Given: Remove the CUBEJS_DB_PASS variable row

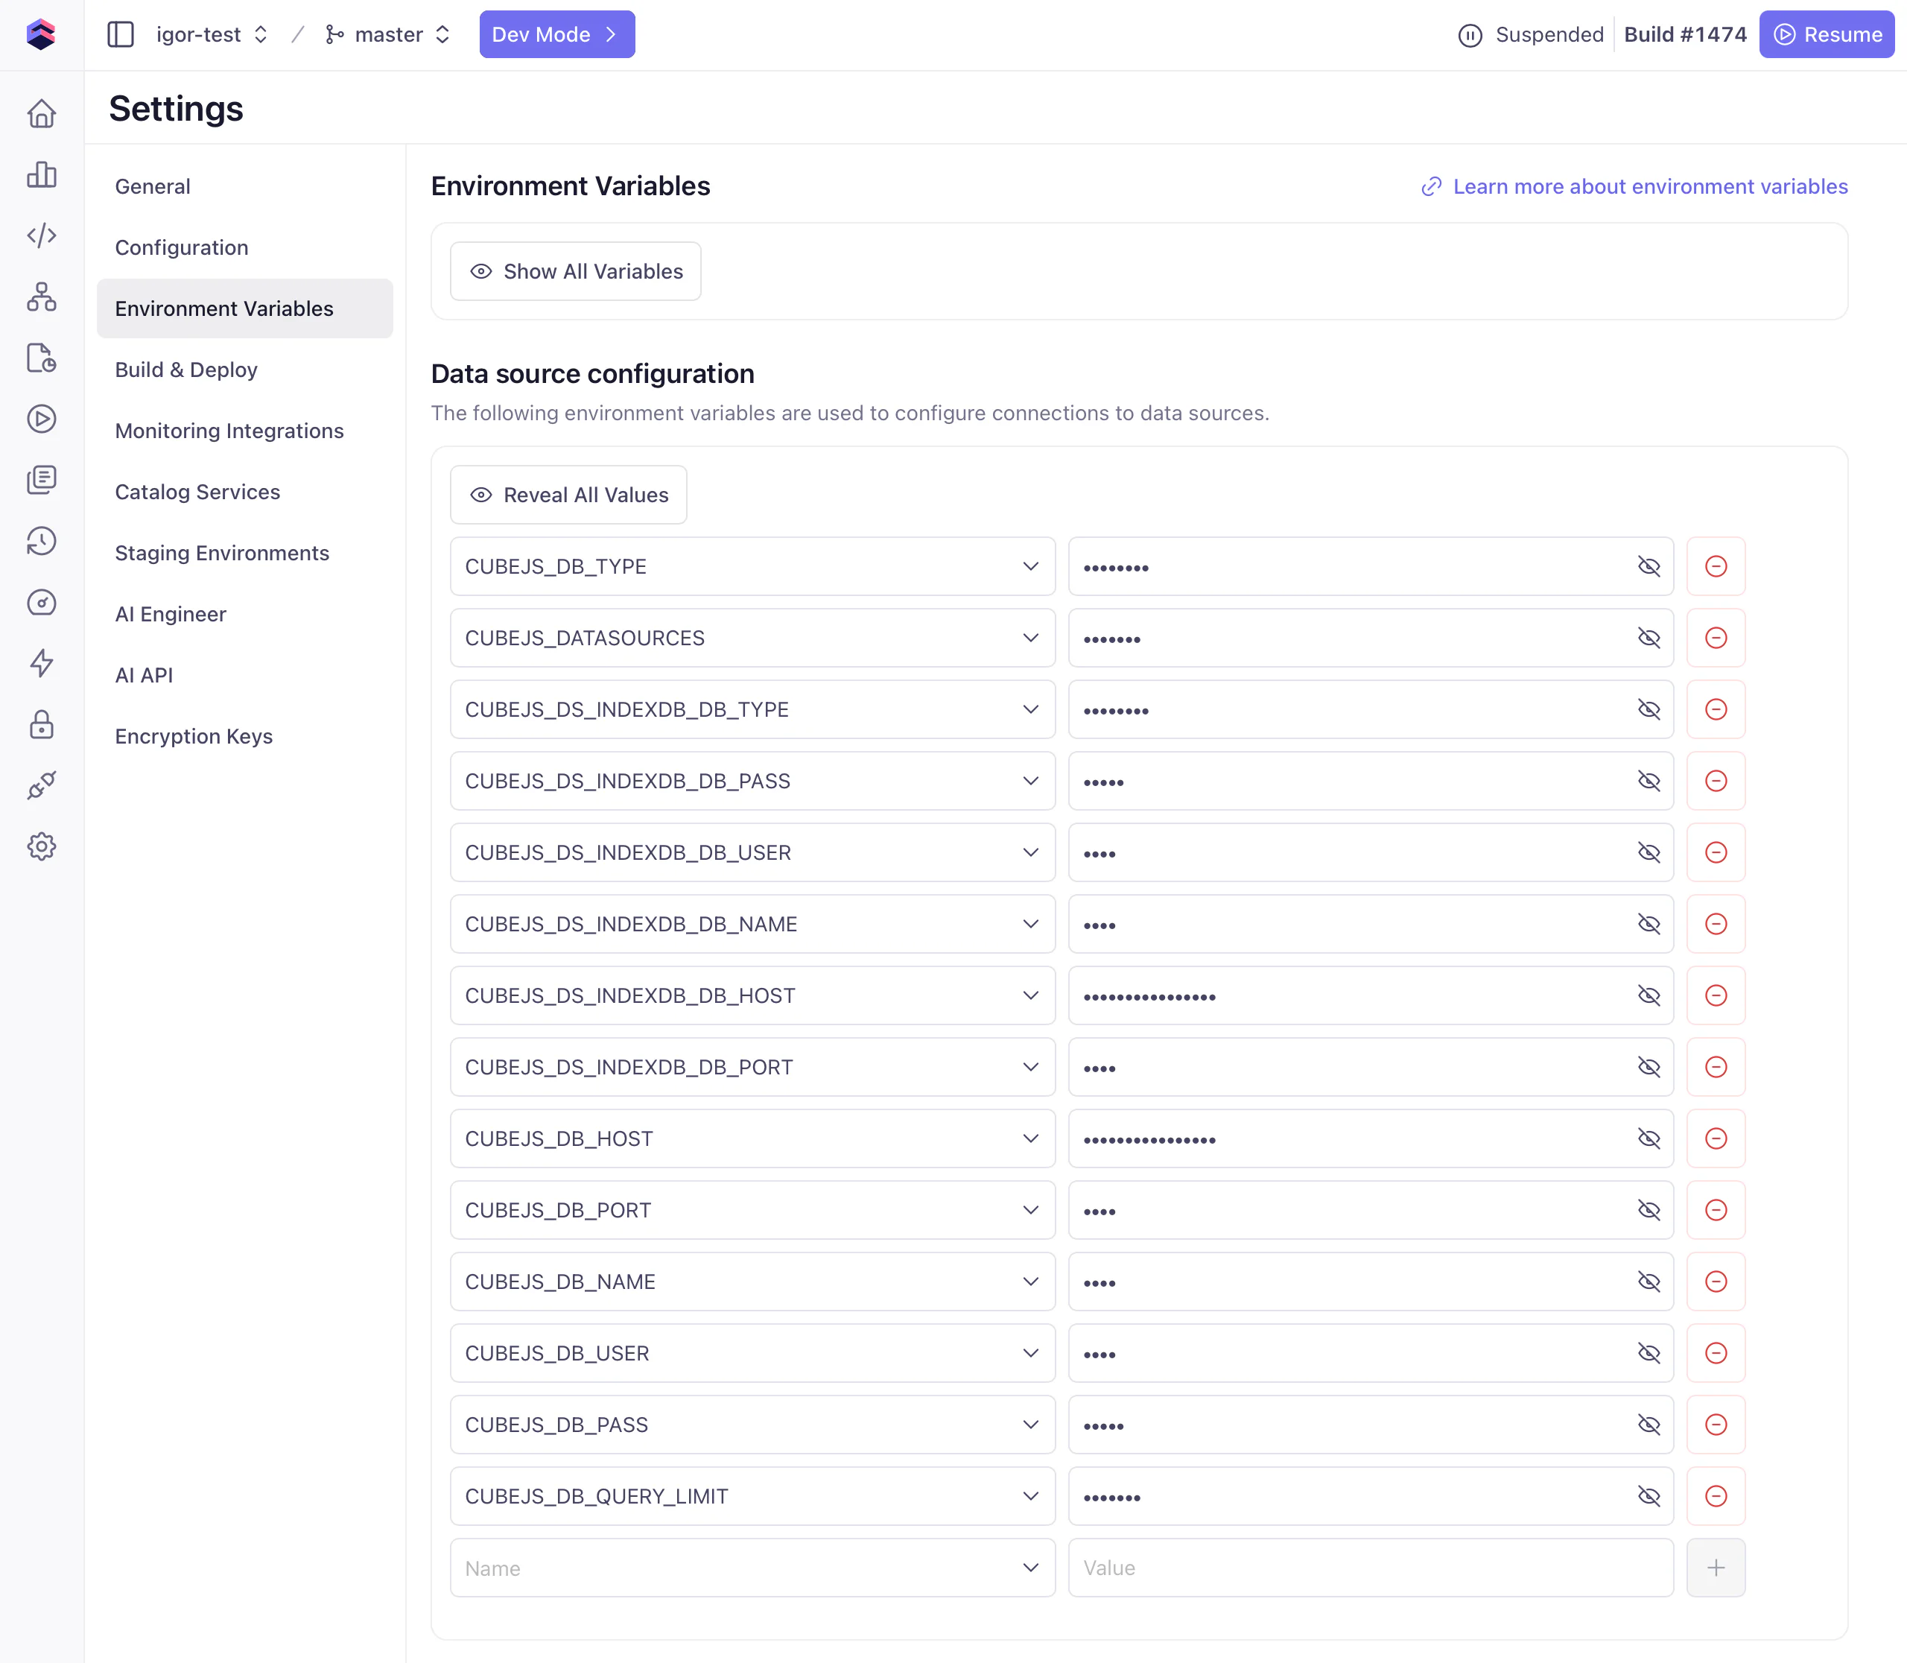Looking at the screenshot, I should click(1715, 1425).
